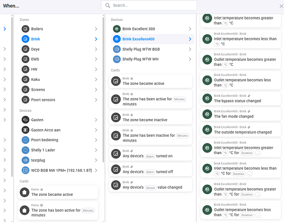
Task: Choose 'Inlet temperature becomes less than °C' card without duration
Action: tap(241, 39)
